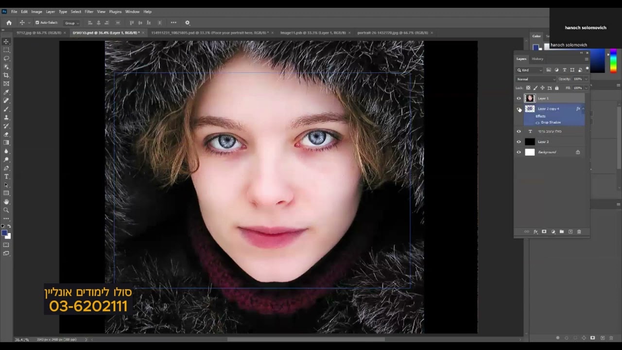622x350 pixels.
Task: Add a layer style with the fx button
Action: pyautogui.click(x=536, y=232)
